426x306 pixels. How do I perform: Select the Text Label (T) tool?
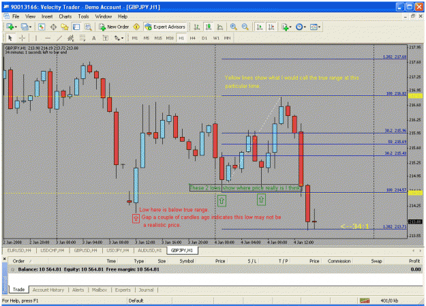[106, 38]
